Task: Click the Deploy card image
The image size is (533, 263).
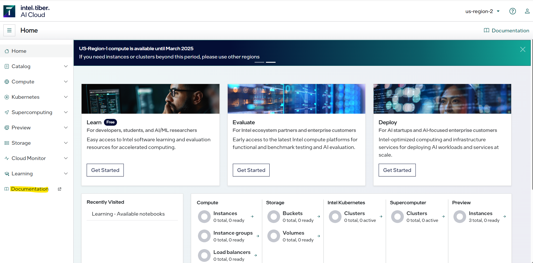Action: coord(442,99)
